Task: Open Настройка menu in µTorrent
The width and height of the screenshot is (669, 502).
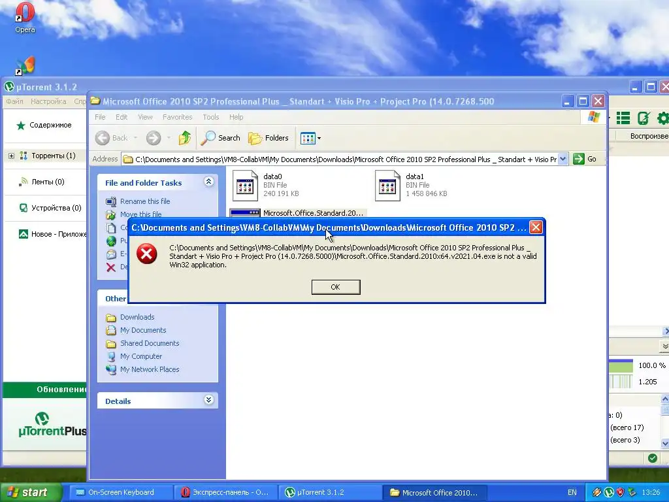Action: 48,101
